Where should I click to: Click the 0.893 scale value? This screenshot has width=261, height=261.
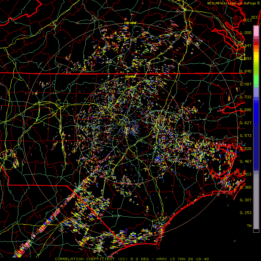coord(246,58)
